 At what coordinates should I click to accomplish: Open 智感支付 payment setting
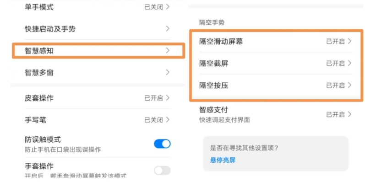point(276,114)
